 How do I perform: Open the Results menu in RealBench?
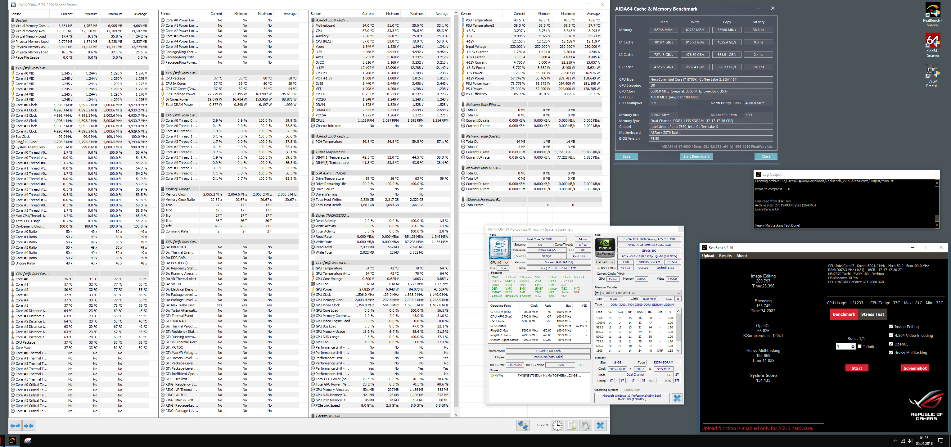click(x=725, y=255)
